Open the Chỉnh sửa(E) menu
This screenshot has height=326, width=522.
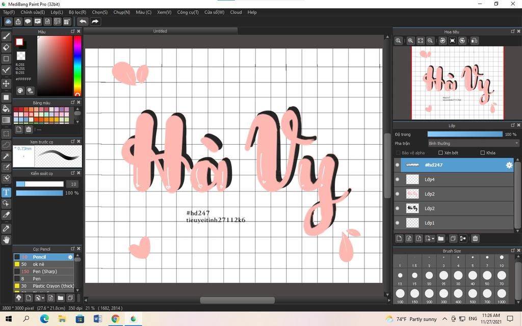coord(33,12)
